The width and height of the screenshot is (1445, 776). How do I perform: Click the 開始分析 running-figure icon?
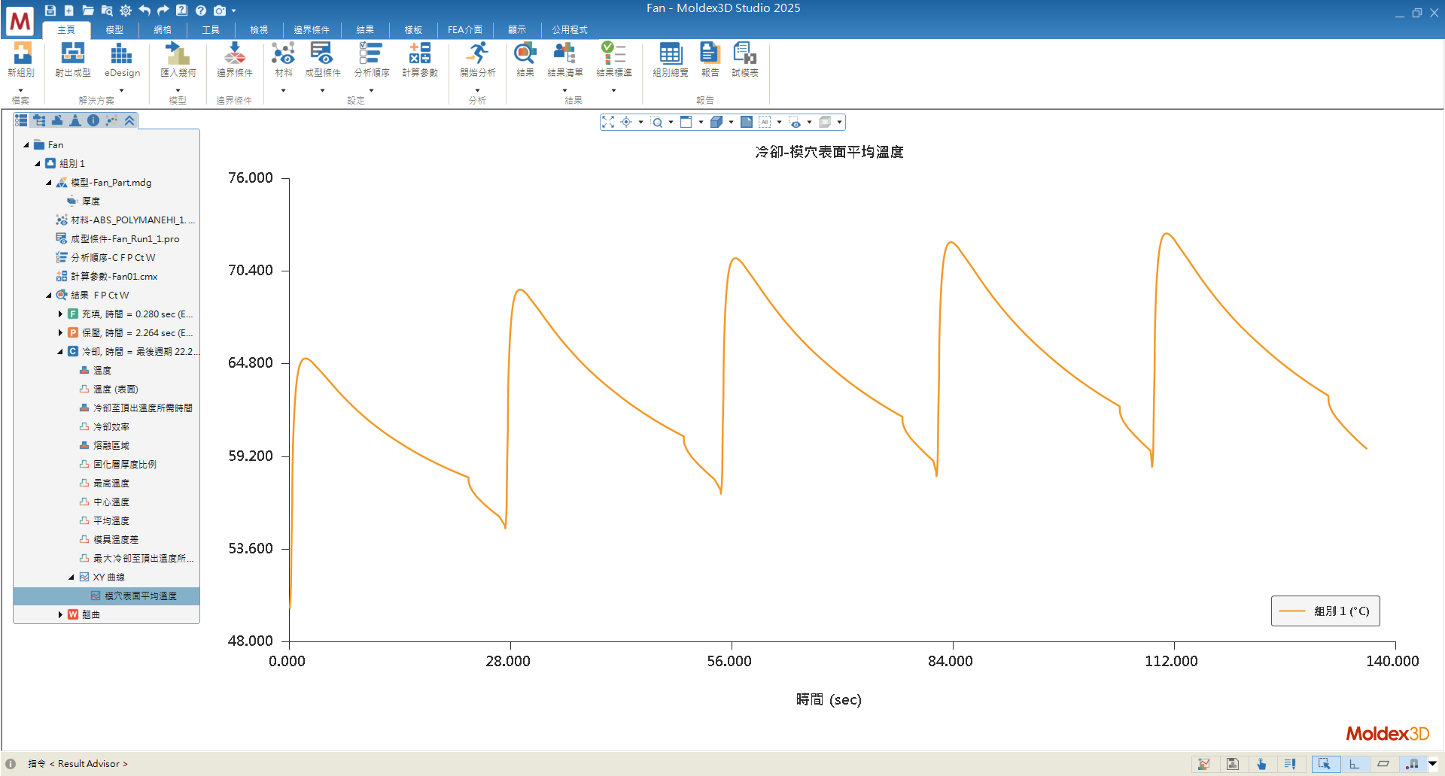click(477, 54)
